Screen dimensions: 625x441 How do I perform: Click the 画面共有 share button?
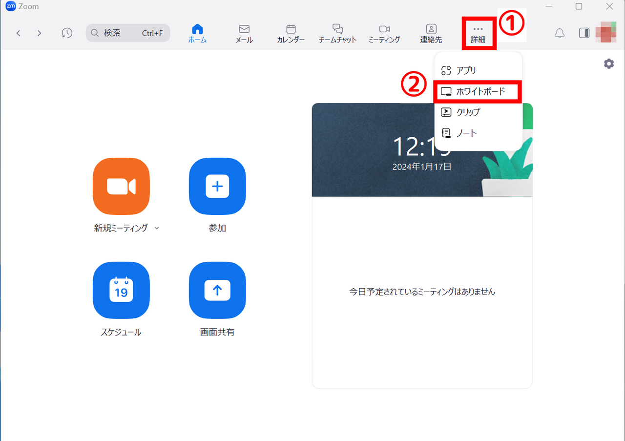217,291
